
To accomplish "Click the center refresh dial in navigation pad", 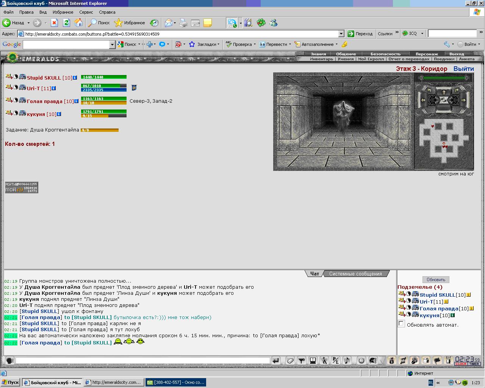I will (444, 100).
